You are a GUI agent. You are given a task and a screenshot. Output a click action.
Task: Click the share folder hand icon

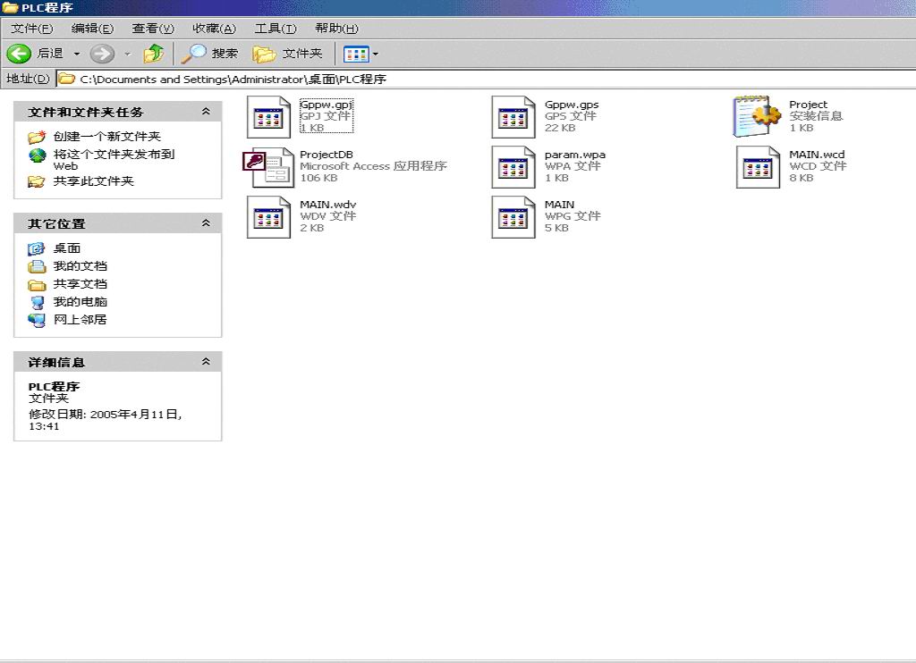point(36,181)
